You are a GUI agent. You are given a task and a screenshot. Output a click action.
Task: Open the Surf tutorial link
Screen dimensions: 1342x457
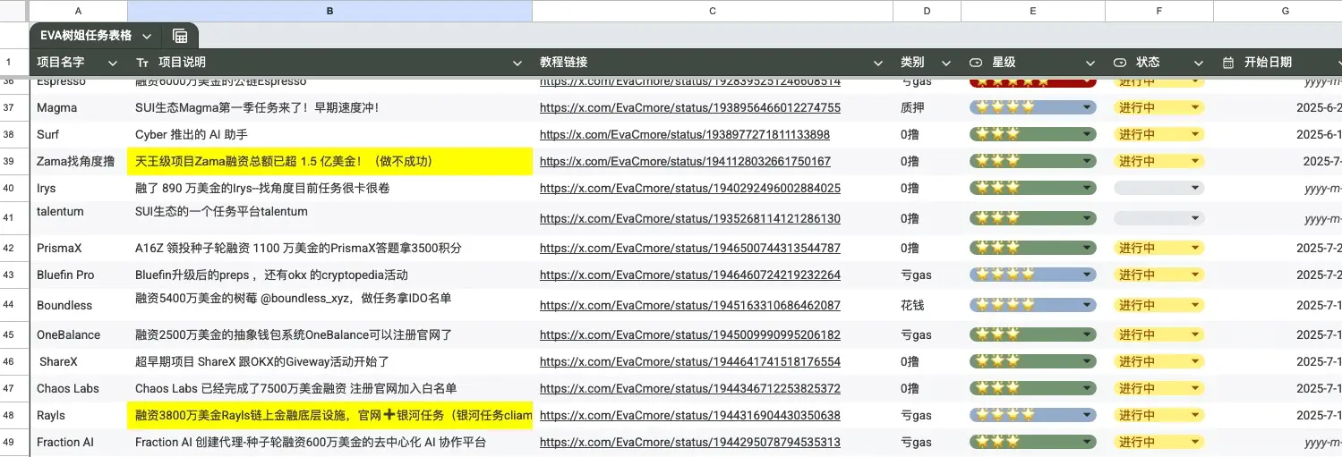(685, 134)
